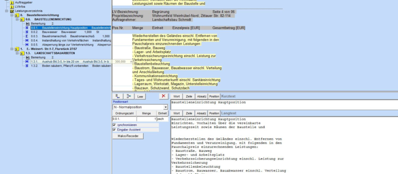Click the text 'Landschaftsbau Schmidt' in the preview
The width and height of the screenshot is (398, 174).
[172, 20]
